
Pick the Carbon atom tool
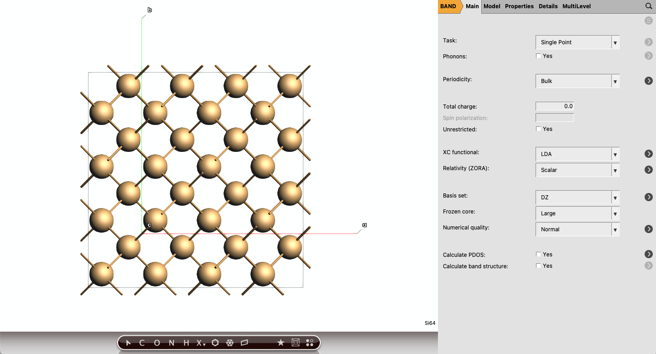coord(142,343)
